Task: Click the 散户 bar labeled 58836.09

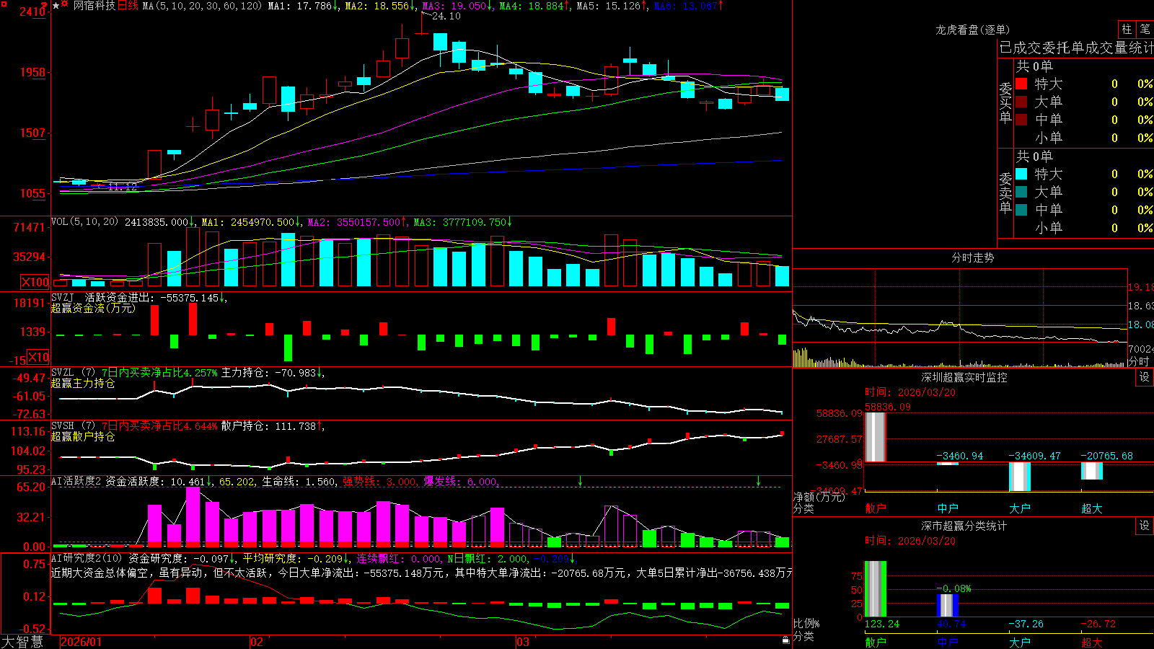Action: tap(876, 437)
